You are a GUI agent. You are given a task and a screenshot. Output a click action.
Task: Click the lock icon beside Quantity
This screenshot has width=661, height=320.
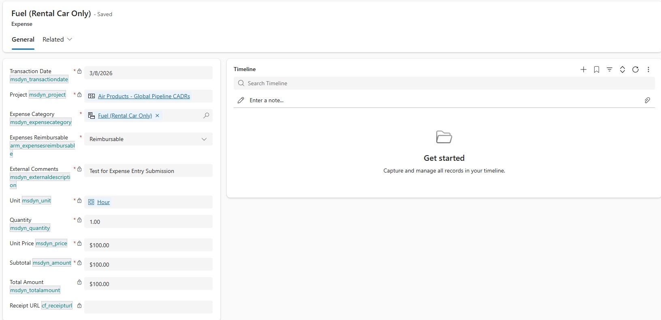click(79, 220)
